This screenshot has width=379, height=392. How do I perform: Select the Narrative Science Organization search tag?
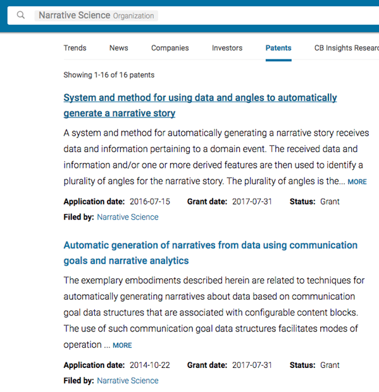click(96, 16)
